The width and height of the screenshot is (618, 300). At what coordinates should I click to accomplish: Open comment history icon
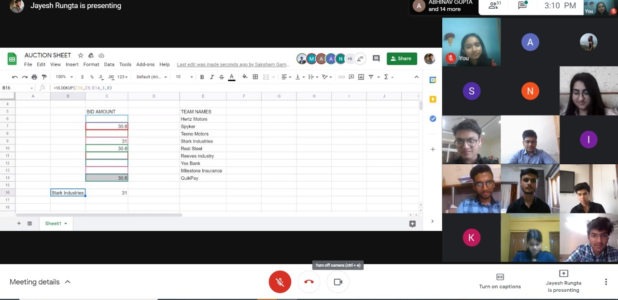[x=376, y=58]
